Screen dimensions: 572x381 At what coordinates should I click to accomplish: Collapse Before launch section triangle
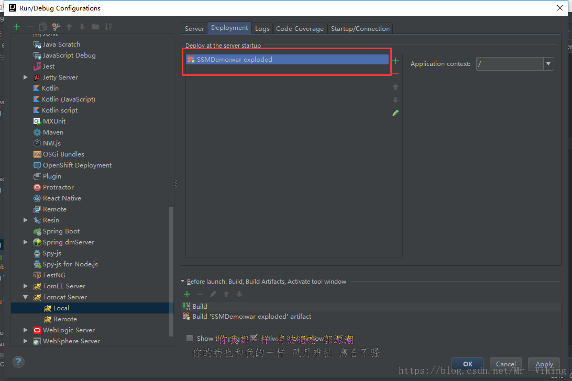(182, 282)
